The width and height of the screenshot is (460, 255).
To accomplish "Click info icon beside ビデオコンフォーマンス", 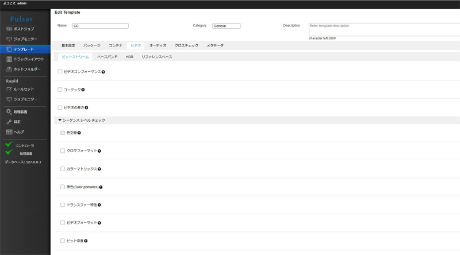I will [103, 72].
